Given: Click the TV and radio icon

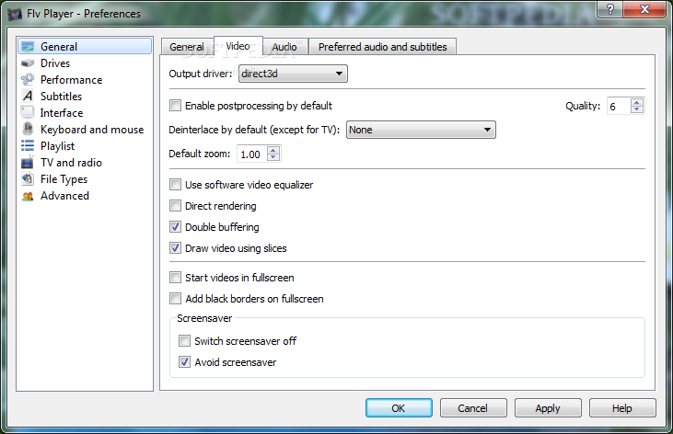Looking at the screenshot, I should click(x=28, y=163).
